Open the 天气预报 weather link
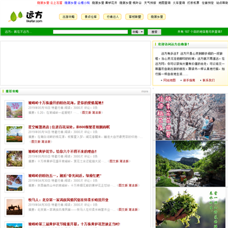The image size is (228, 228). [150, 3]
